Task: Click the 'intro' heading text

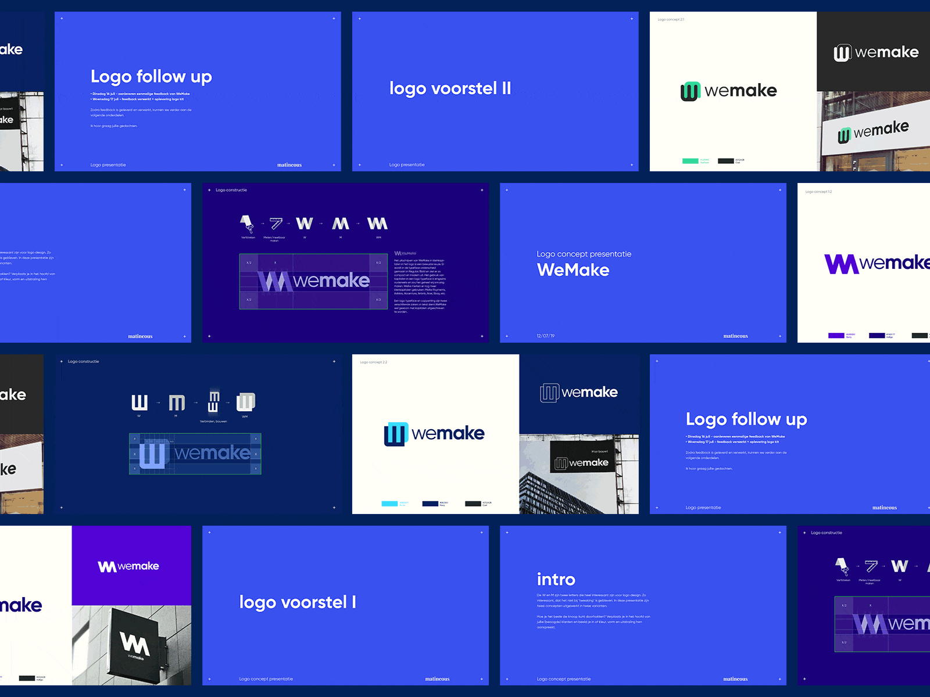Action: (x=555, y=579)
